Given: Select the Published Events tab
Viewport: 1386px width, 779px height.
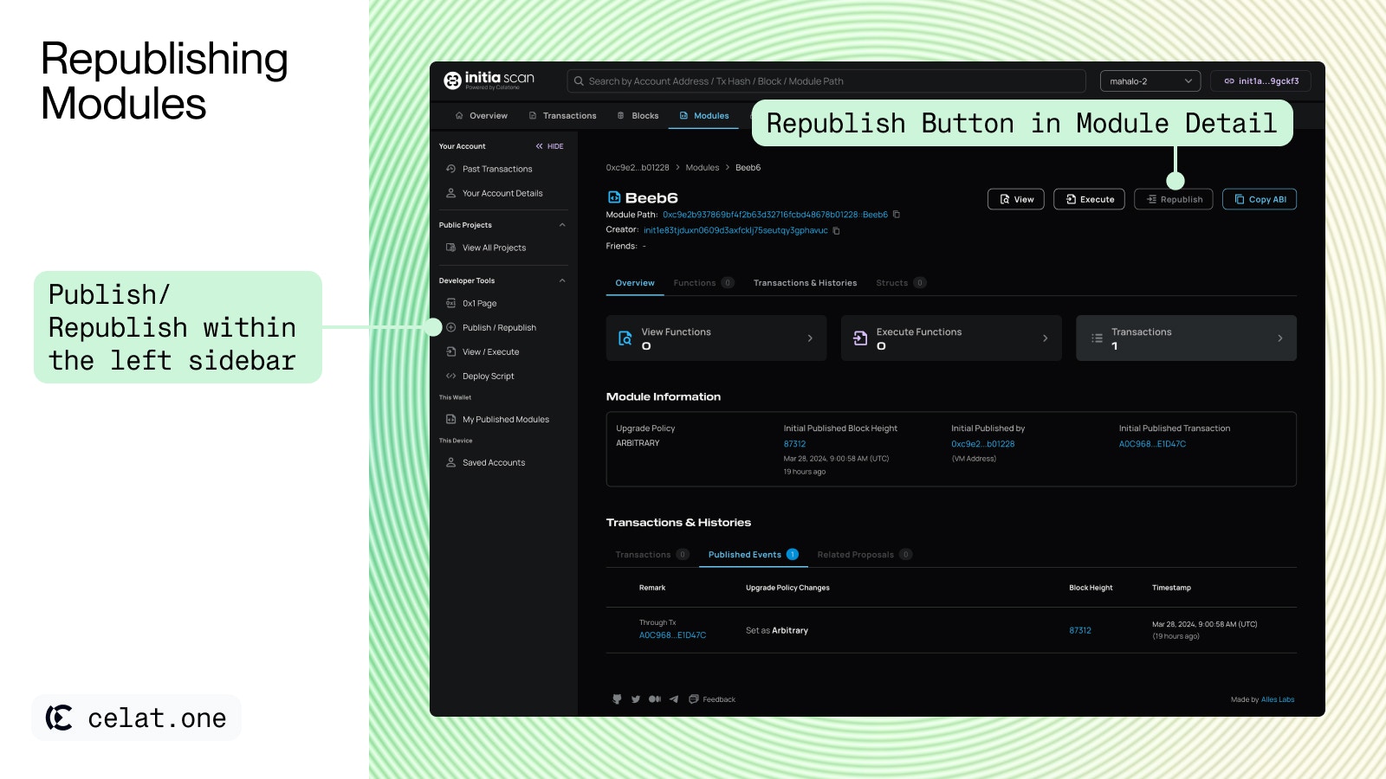Looking at the screenshot, I should [x=753, y=555].
